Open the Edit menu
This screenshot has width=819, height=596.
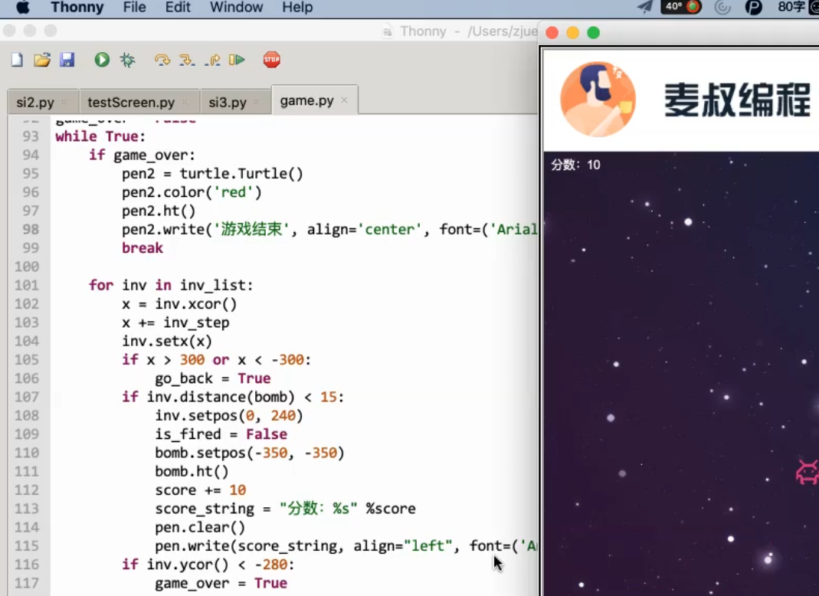(178, 8)
